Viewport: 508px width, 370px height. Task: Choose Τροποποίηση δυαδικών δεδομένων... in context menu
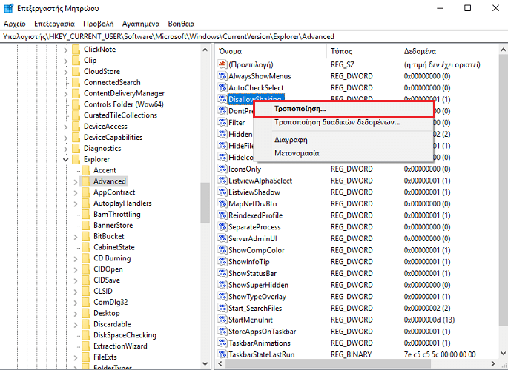(343, 123)
